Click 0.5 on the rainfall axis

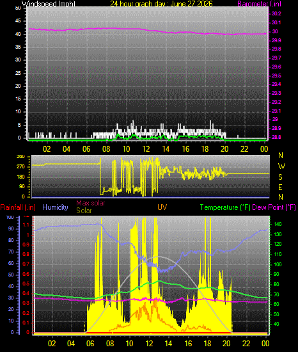coord(26,284)
